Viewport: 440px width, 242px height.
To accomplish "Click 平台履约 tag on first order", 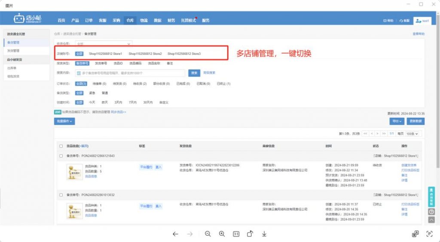I will tap(146, 167).
